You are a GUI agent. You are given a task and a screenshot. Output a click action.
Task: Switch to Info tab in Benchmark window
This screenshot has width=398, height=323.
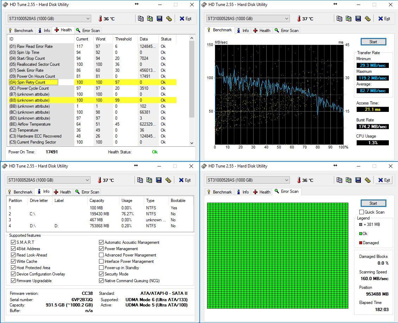[x=243, y=30]
